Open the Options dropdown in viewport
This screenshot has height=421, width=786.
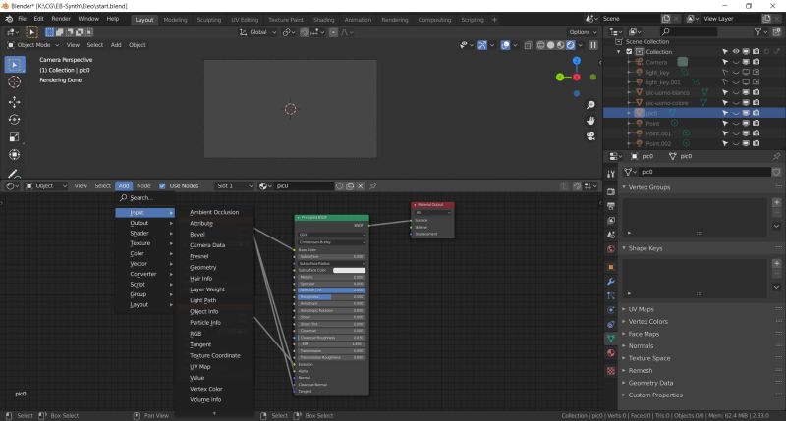click(583, 32)
